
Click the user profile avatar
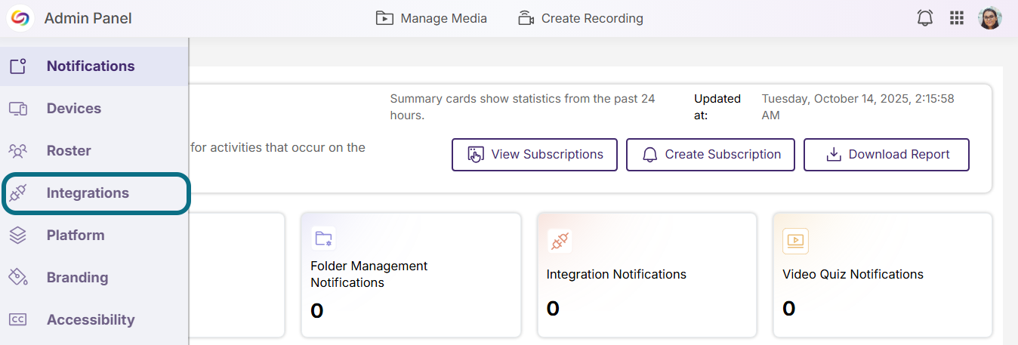click(x=989, y=18)
